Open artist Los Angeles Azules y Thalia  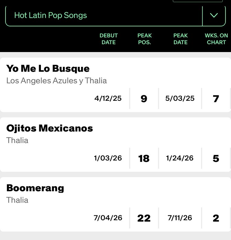(56, 81)
